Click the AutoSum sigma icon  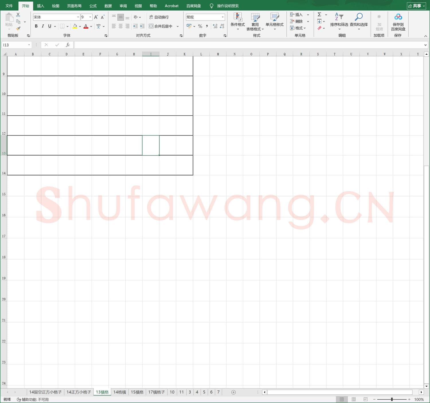coord(319,15)
